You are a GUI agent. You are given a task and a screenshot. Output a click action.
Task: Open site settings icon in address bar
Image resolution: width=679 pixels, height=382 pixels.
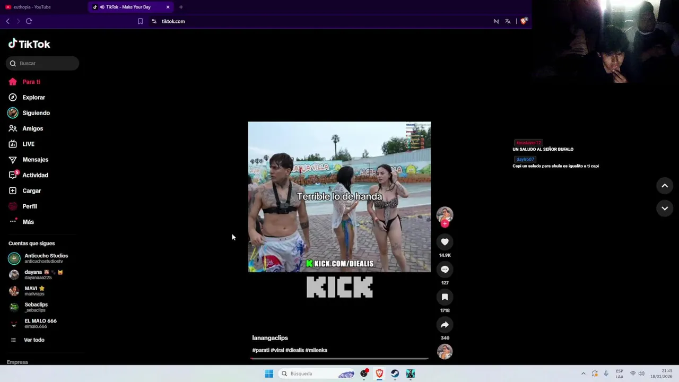tap(154, 21)
